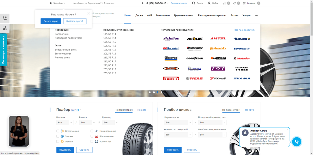
Task: Open the Мотошины menu item
Action: pos(163,15)
